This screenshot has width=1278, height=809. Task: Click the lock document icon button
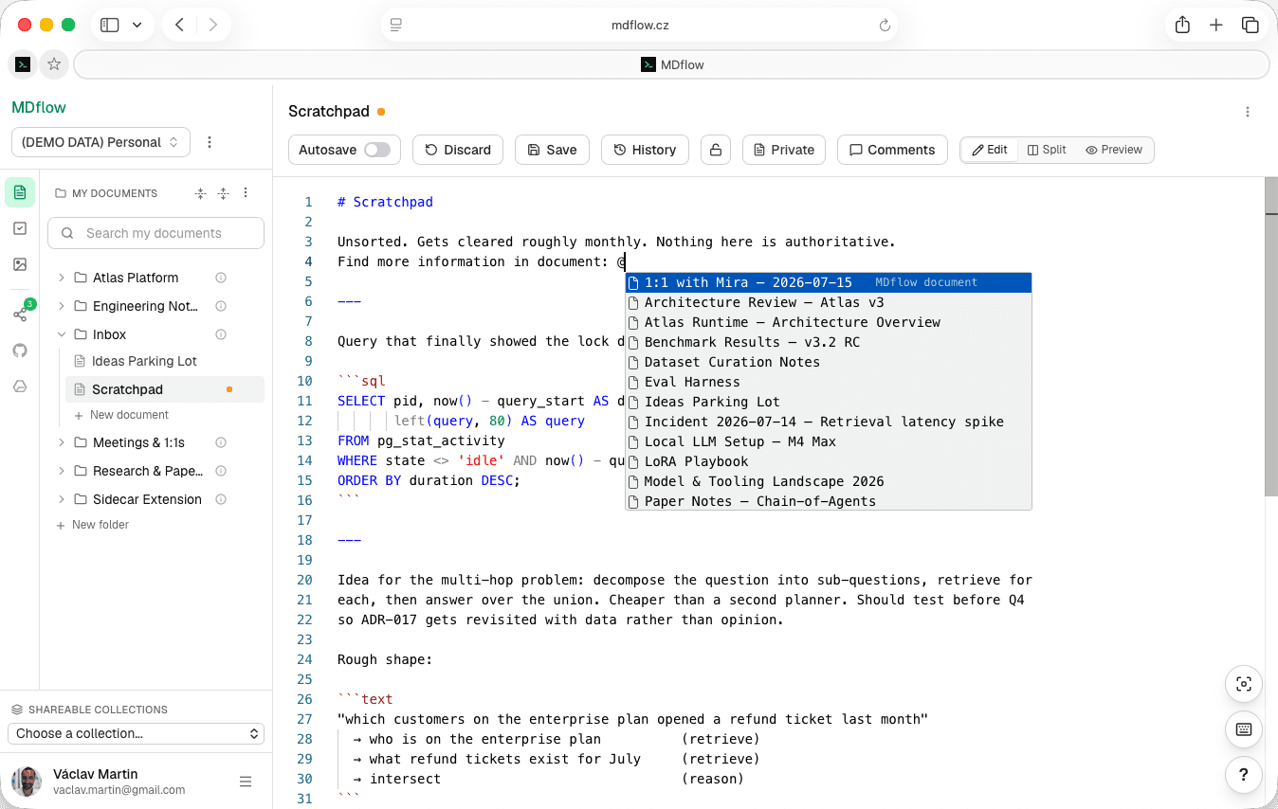pos(716,150)
